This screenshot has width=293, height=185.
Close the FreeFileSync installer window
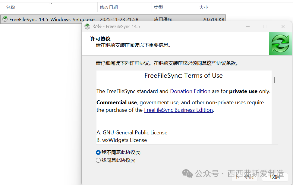coord(283,27)
